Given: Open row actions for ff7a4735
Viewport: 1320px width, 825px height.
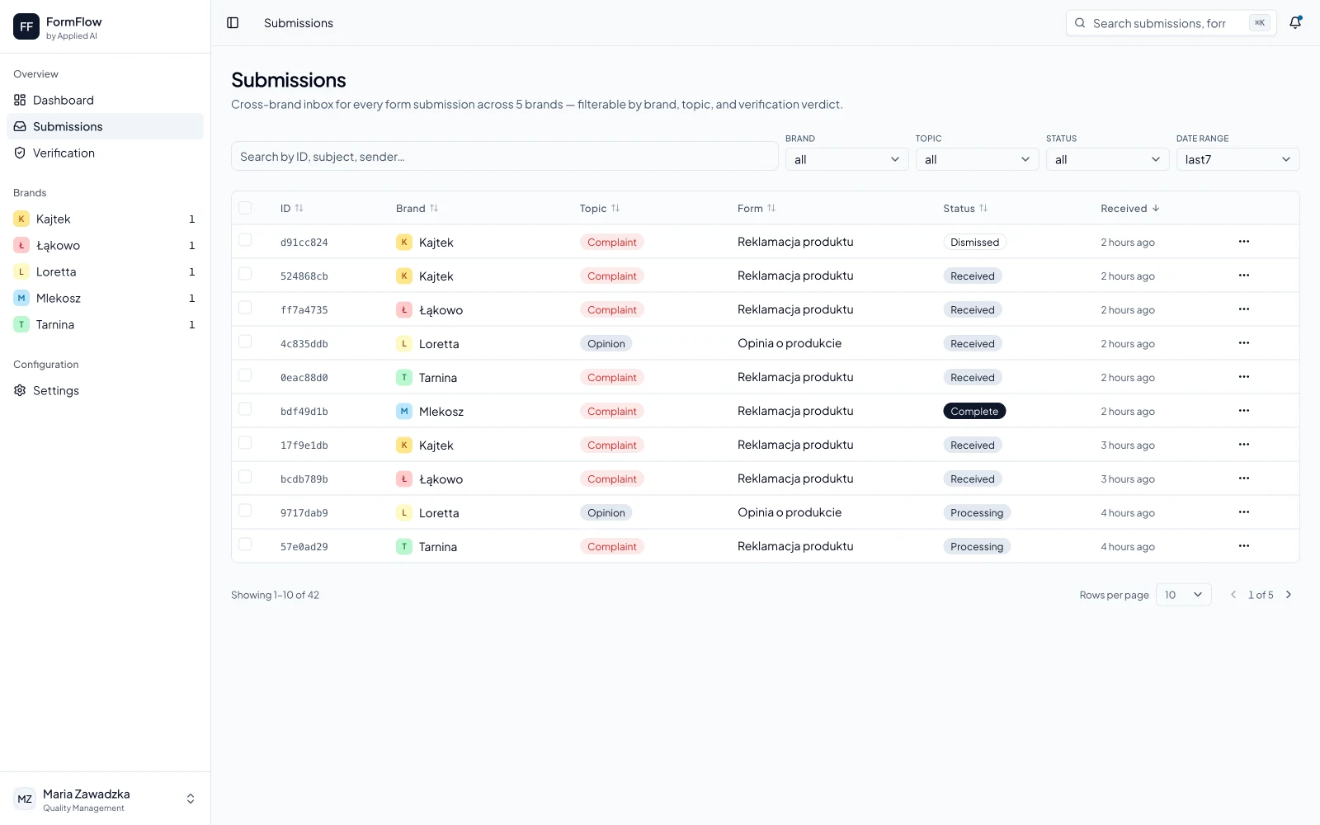Looking at the screenshot, I should [1243, 309].
